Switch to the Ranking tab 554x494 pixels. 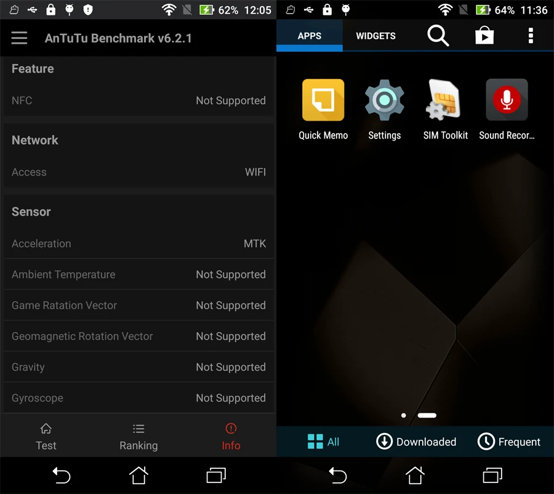pos(138,437)
